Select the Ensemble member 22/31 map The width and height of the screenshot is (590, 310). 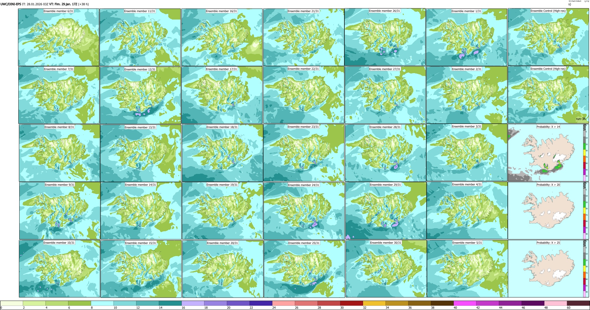click(304, 95)
